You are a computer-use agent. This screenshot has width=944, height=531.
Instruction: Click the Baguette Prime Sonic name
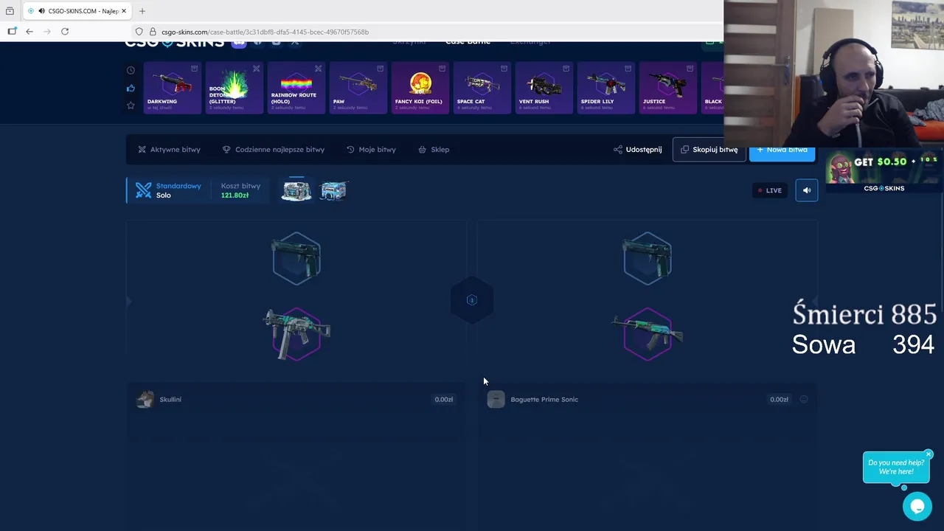pyautogui.click(x=544, y=400)
